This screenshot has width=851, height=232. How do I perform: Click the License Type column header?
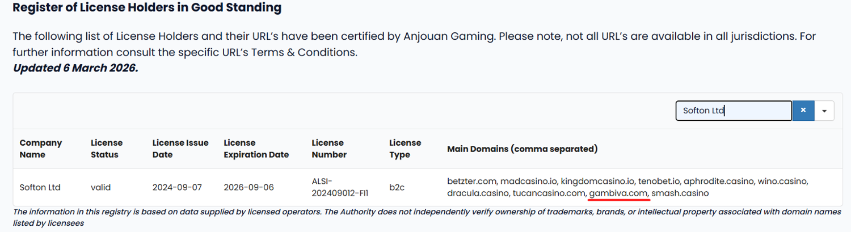point(405,149)
